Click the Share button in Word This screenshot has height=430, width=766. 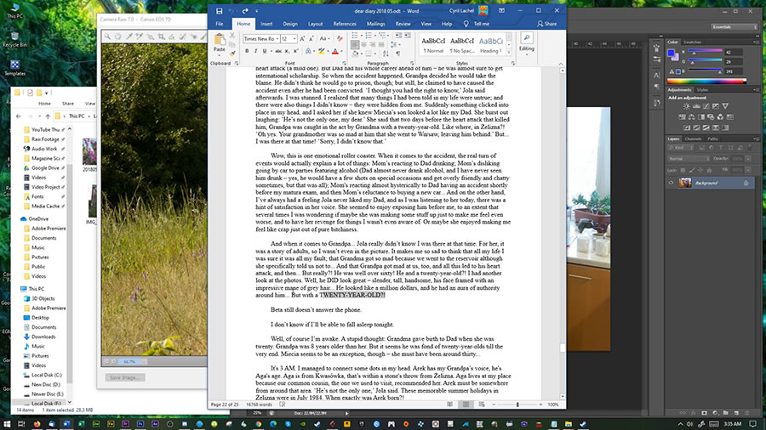(x=546, y=24)
